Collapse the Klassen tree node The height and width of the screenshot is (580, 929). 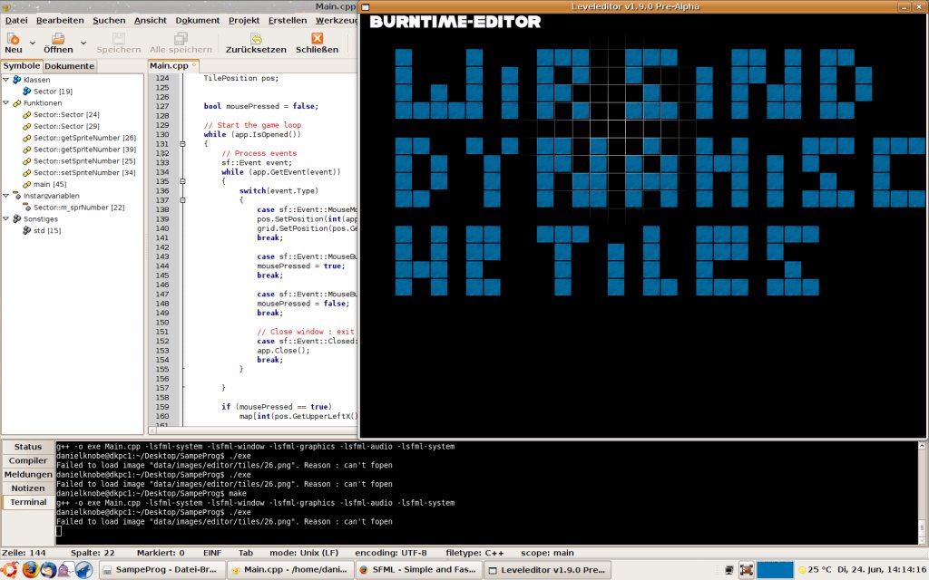tap(6, 80)
